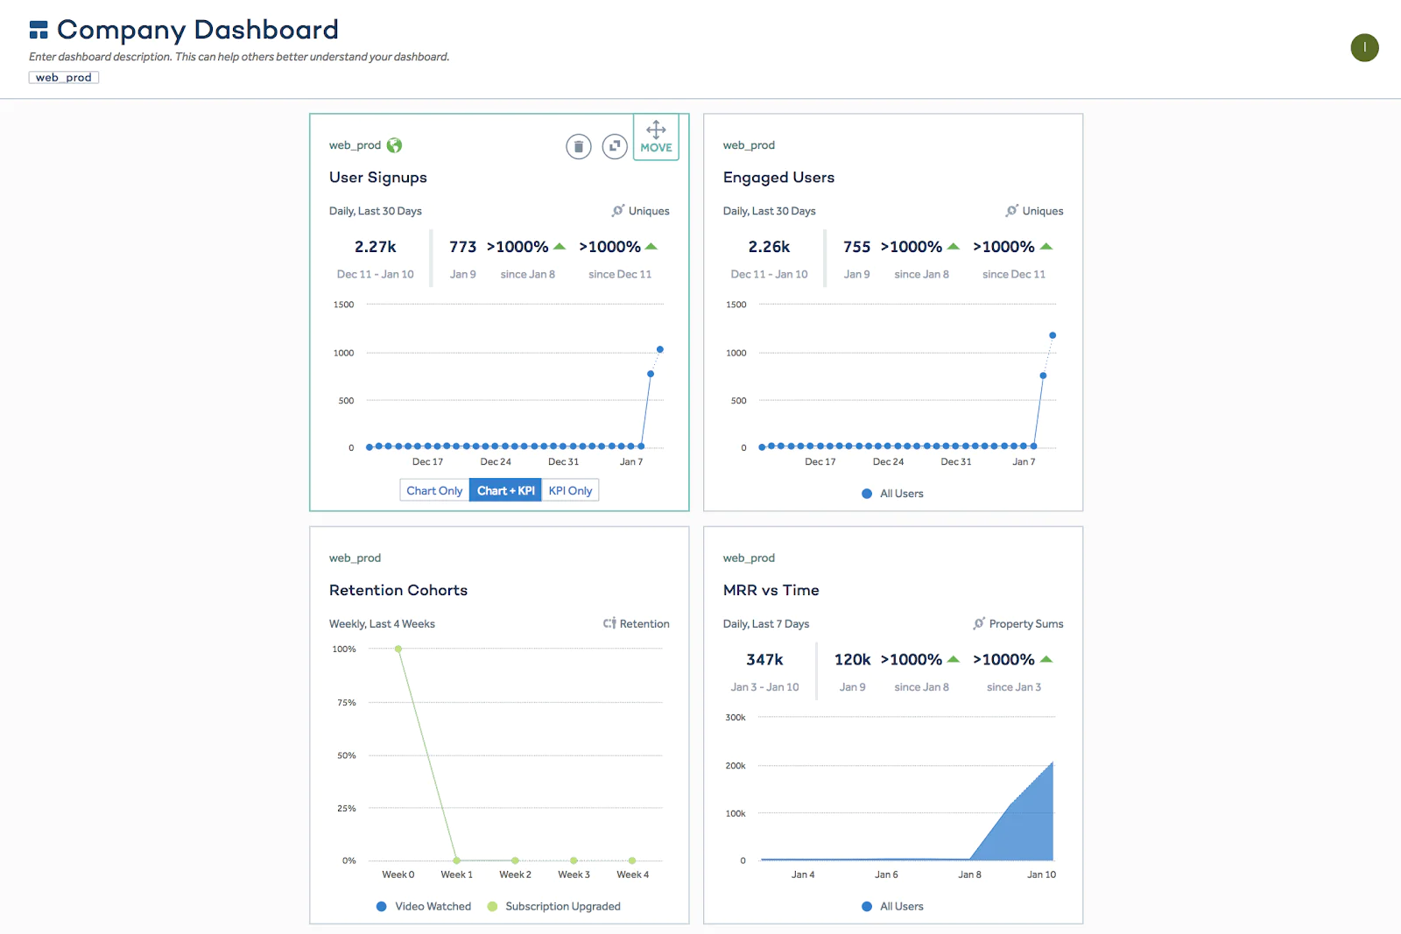This screenshot has height=934, width=1401.
Task: Switch to KPI Only view
Action: coord(570,490)
